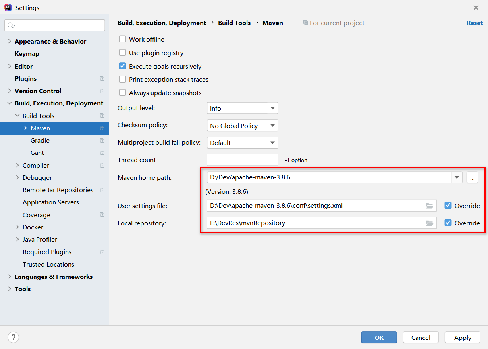Enable Print exception stack traces

123,79
